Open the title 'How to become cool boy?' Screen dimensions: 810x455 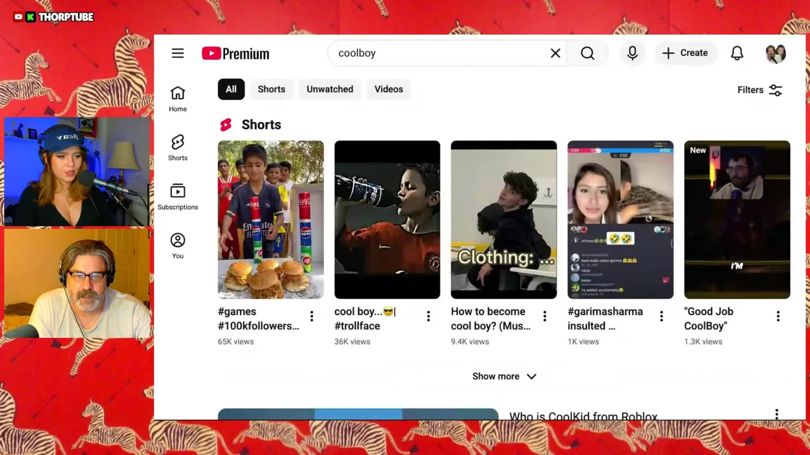click(x=491, y=318)
